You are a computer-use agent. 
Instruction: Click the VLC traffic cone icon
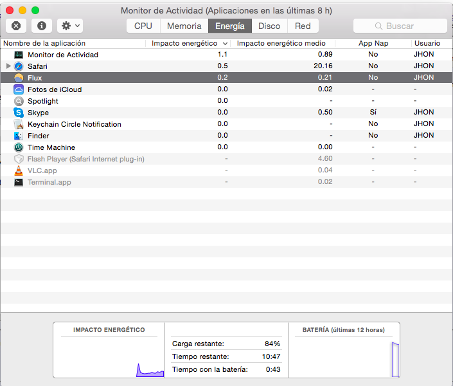click(19, 170)
